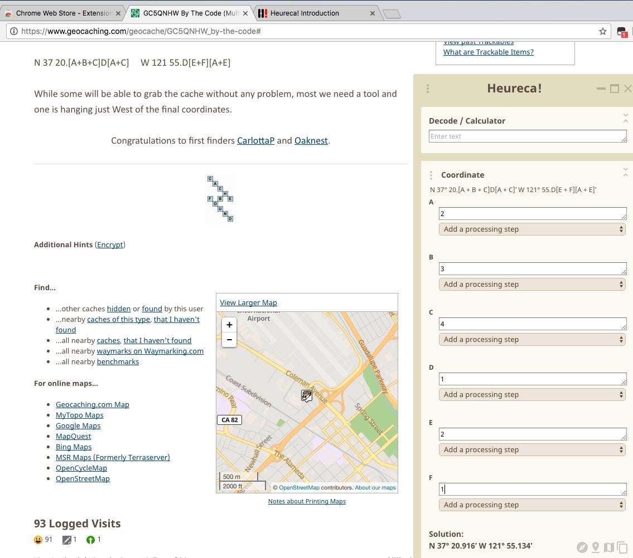Image resolution: width=633 pixels, height=558 pixels.
Task: View site information via the address bar info icon
Action: click(14, 31)
